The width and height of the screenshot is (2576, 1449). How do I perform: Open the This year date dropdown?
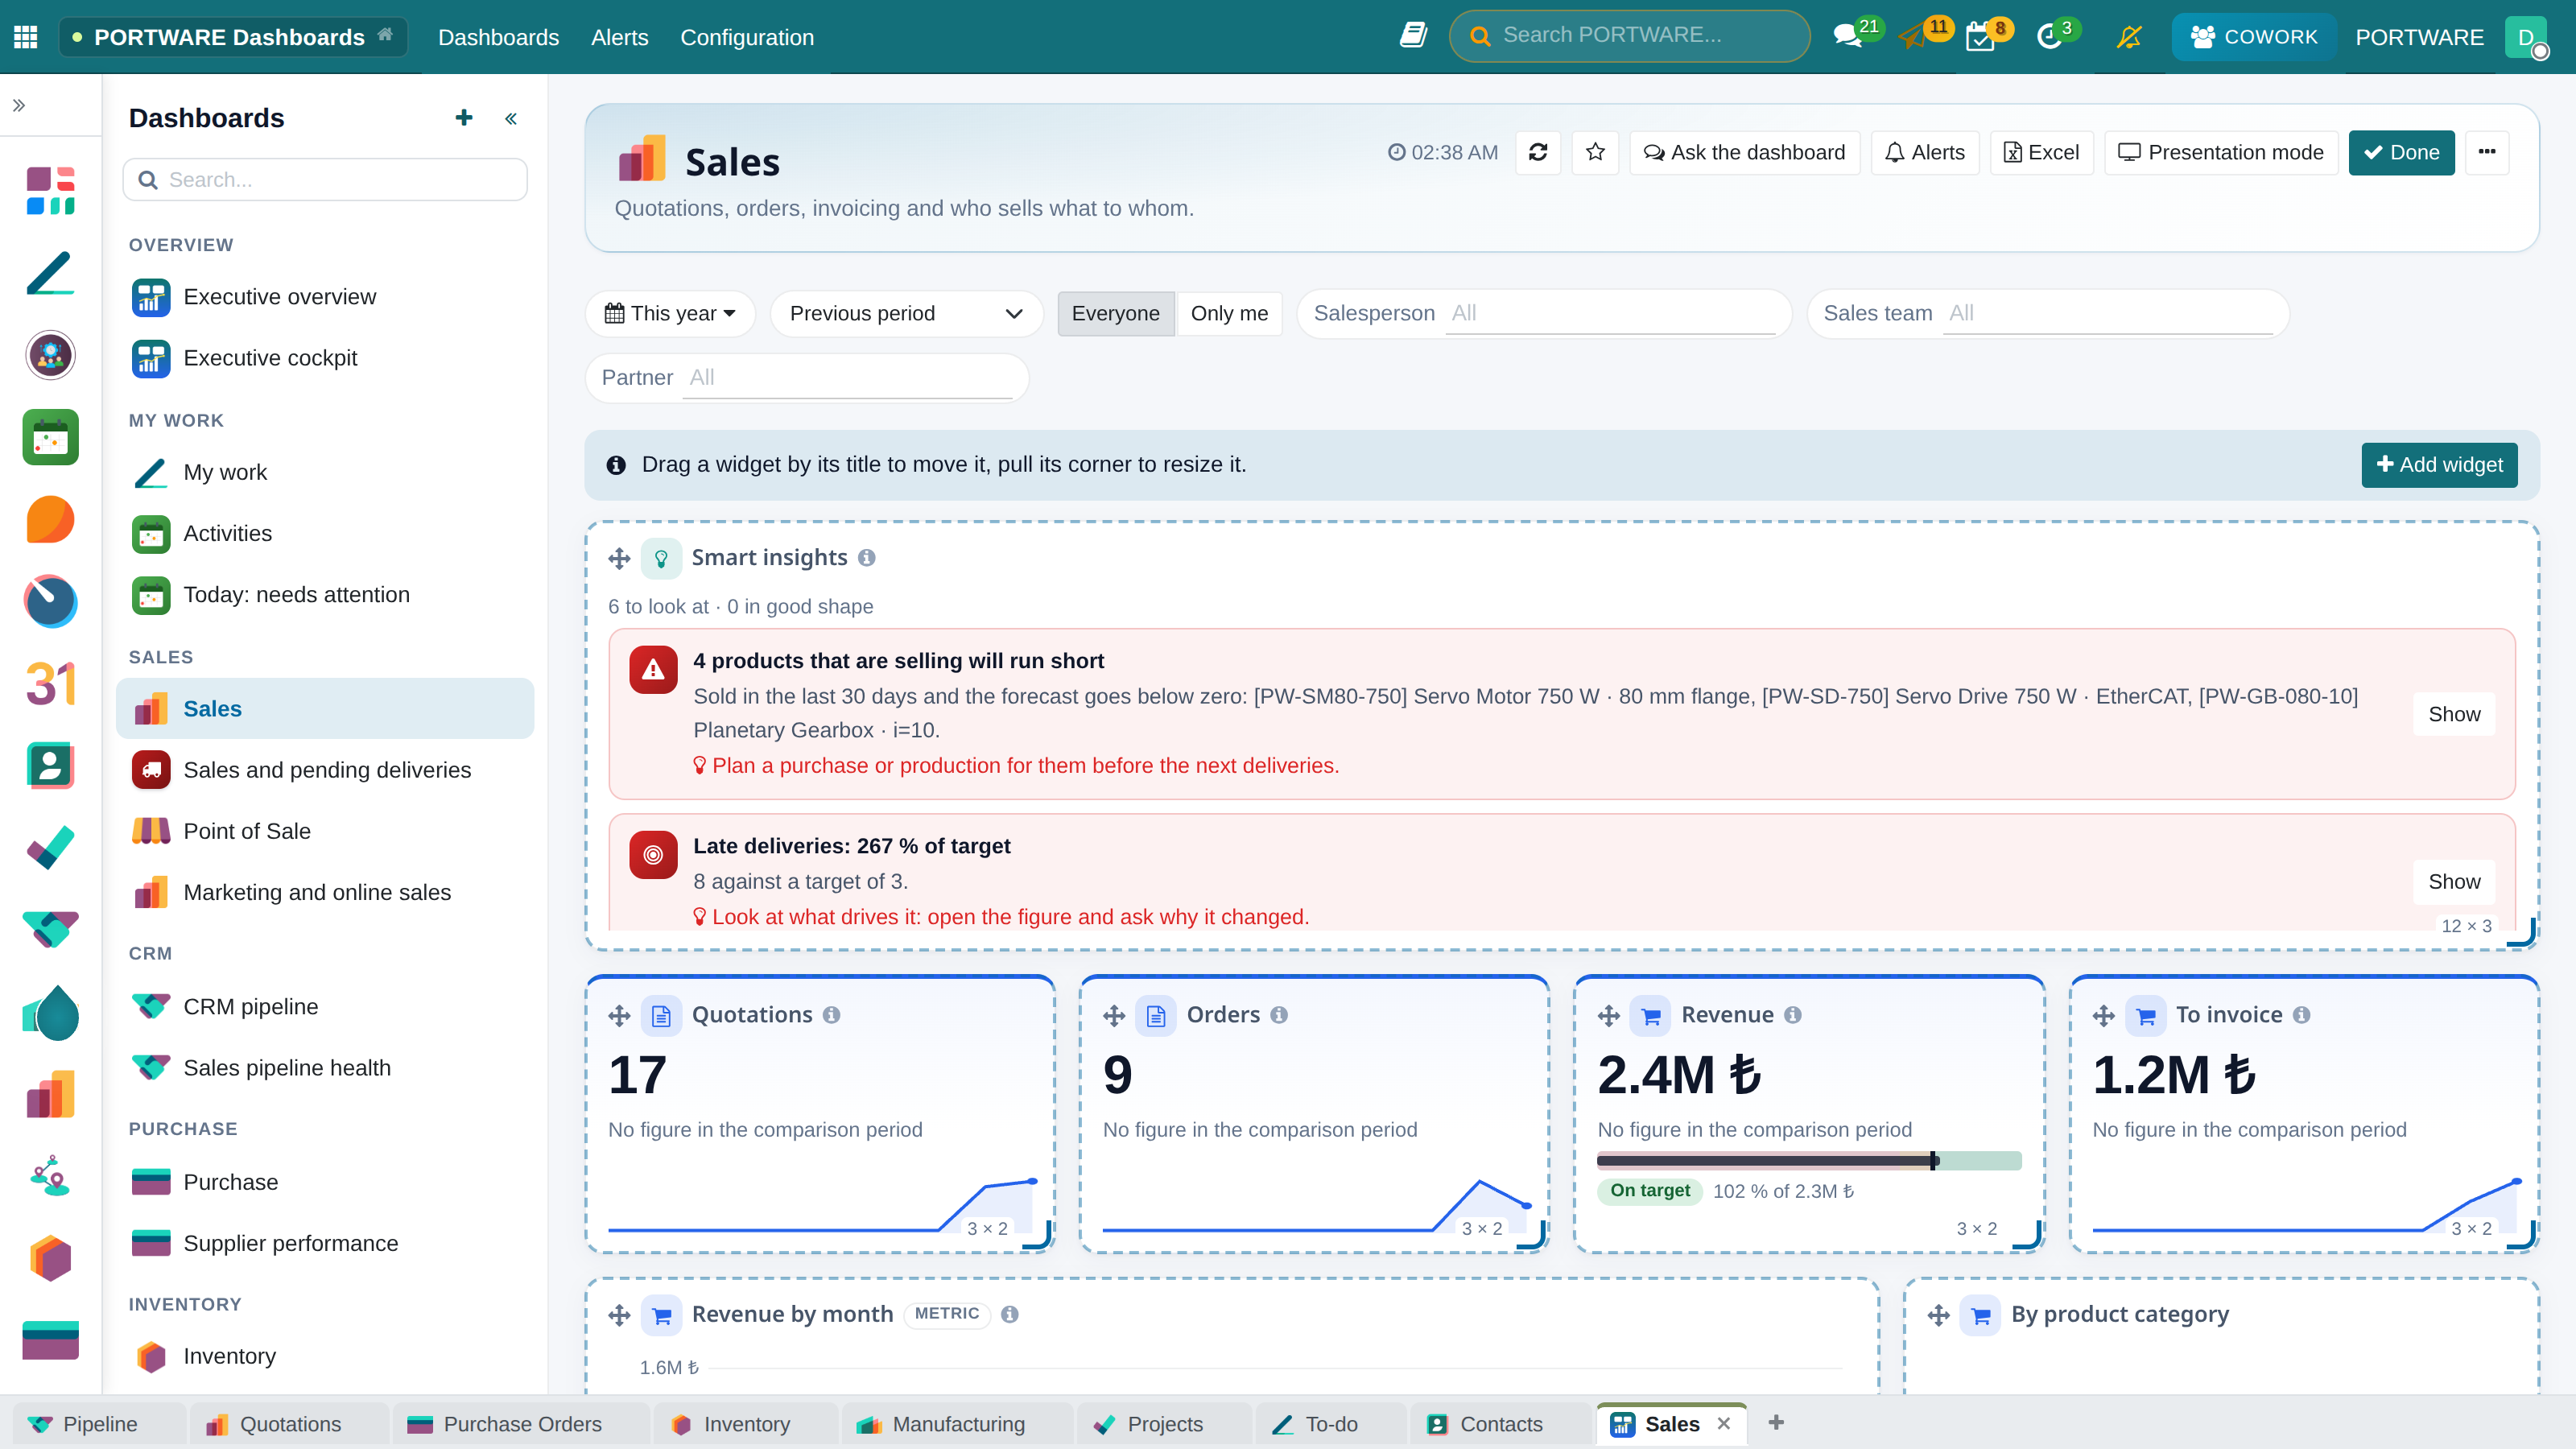670,313
